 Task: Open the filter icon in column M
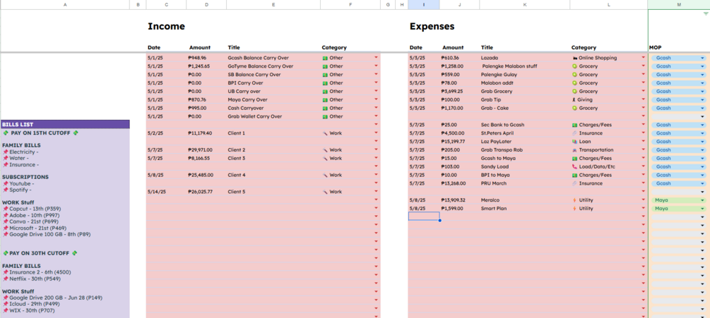pyautogui.click(x=706, y=13)
